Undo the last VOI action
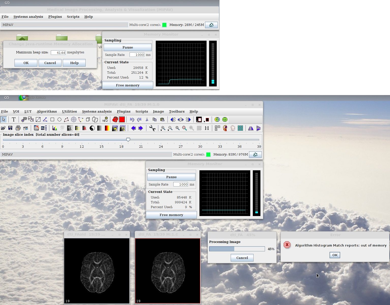The width and height of the screenshot is (390, 305). click(x=132, y=119)
